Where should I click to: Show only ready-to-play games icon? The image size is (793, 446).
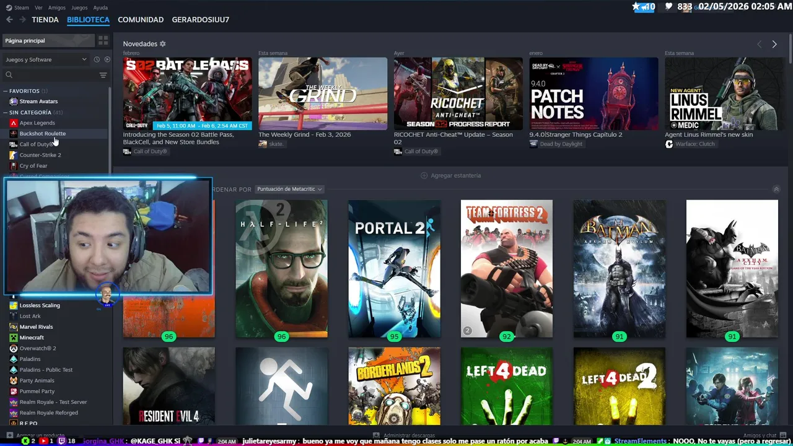tap(107, 59)
